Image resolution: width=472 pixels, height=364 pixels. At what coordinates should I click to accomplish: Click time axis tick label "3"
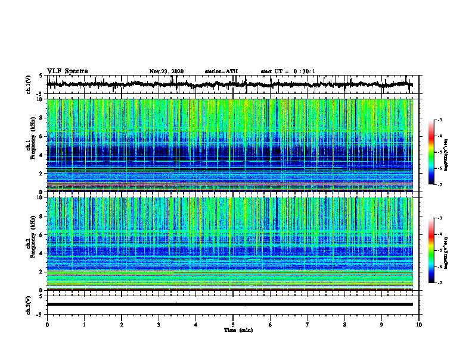[159, 325]
